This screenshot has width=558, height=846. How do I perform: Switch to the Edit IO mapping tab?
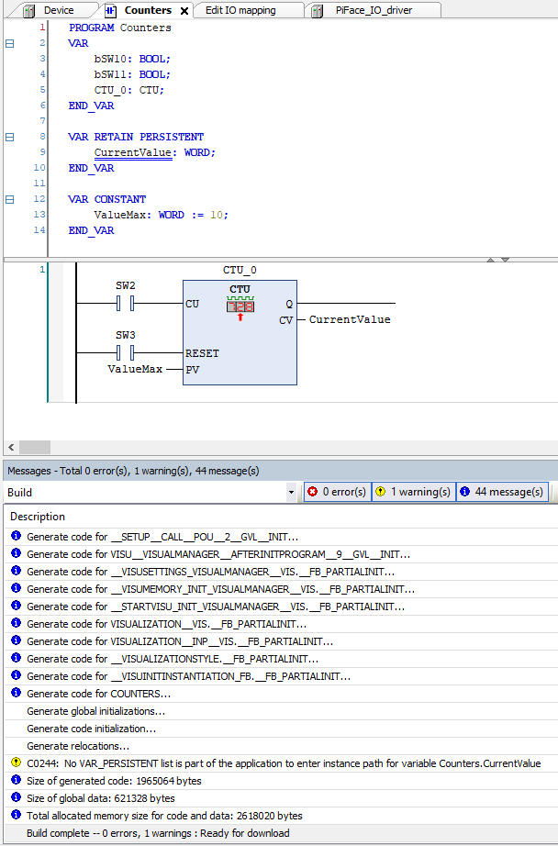[x=239, y=10]
